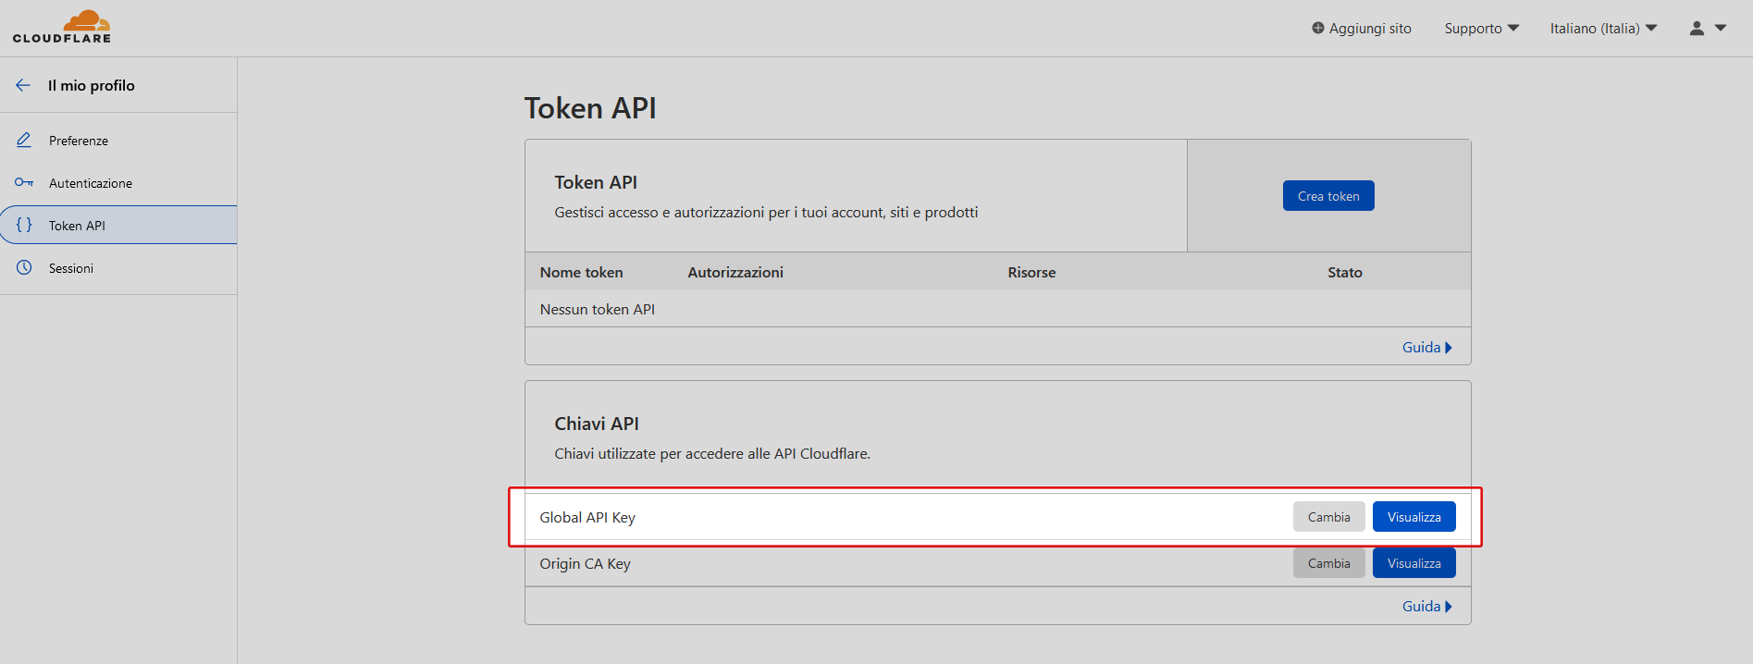Click the Chiavi utilizzate per accedere description
This screenshot has width=1753, height=664.
point(712,453)
